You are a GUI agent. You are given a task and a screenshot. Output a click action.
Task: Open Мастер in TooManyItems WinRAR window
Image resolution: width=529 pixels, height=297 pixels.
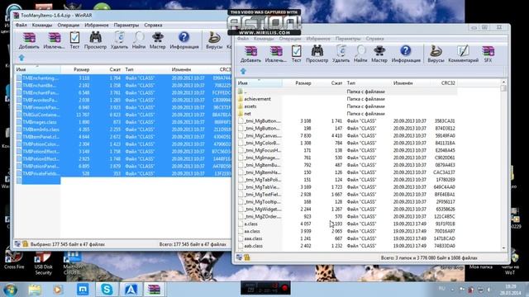(158, 40)
